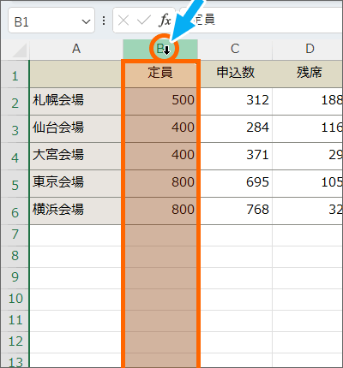Click the cell with value 500
The width and height of the screenshot is (343, 368).
point(160,101)
